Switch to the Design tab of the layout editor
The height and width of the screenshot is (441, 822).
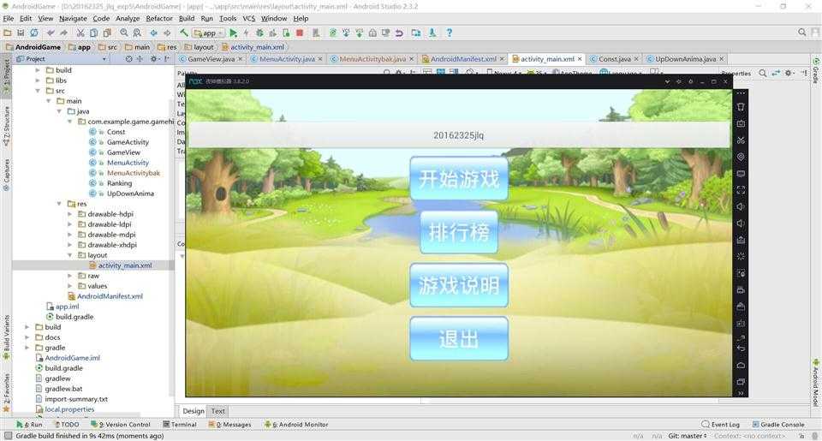[x=194, y=411]
